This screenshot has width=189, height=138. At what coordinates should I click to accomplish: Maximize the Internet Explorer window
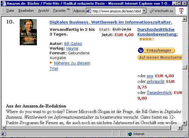179,4
